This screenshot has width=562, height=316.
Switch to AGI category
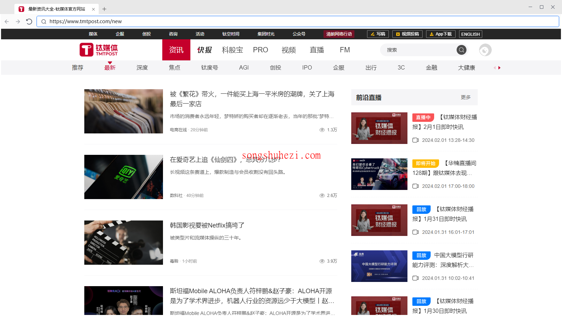[244, 68]
